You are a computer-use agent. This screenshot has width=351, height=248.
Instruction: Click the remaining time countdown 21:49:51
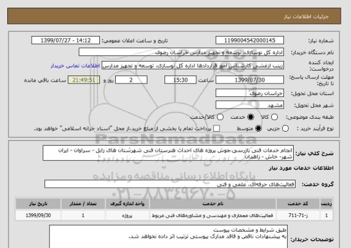83,80
